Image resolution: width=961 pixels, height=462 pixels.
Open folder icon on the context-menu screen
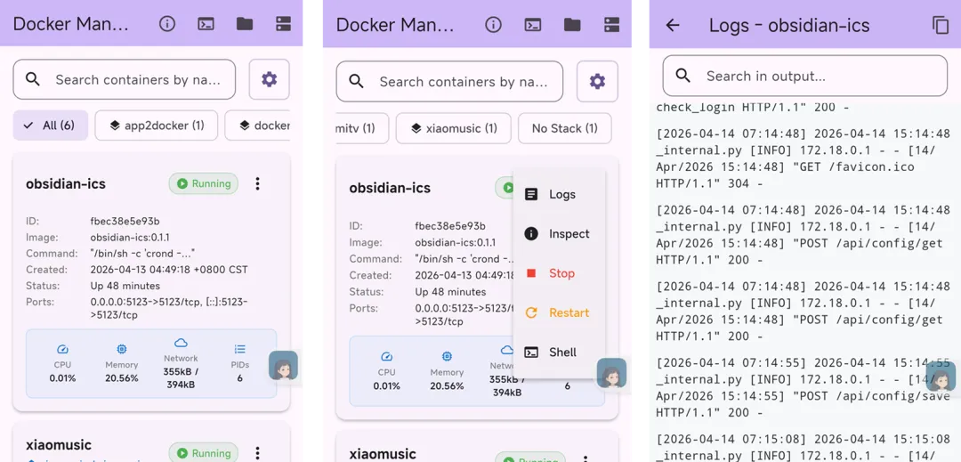pyautogui.click(x=572, y=24)
